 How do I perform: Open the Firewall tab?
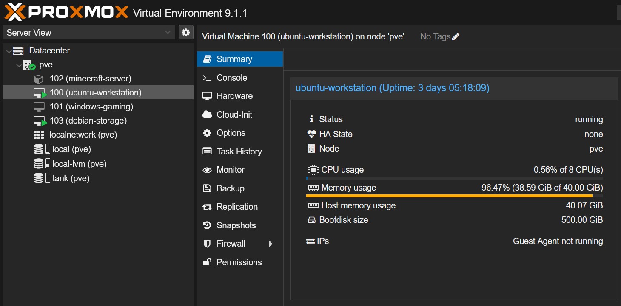[240, 244]
